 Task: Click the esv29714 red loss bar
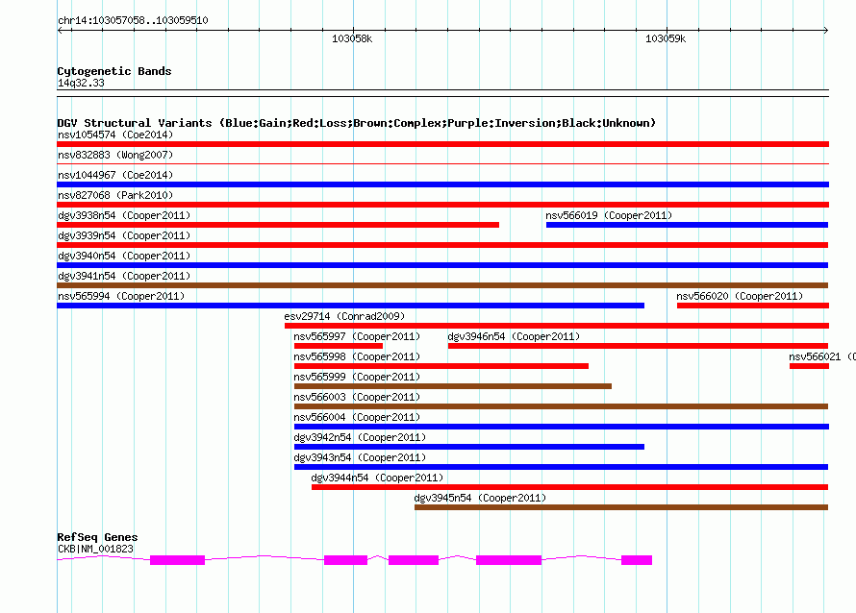[x=557, y=326]
